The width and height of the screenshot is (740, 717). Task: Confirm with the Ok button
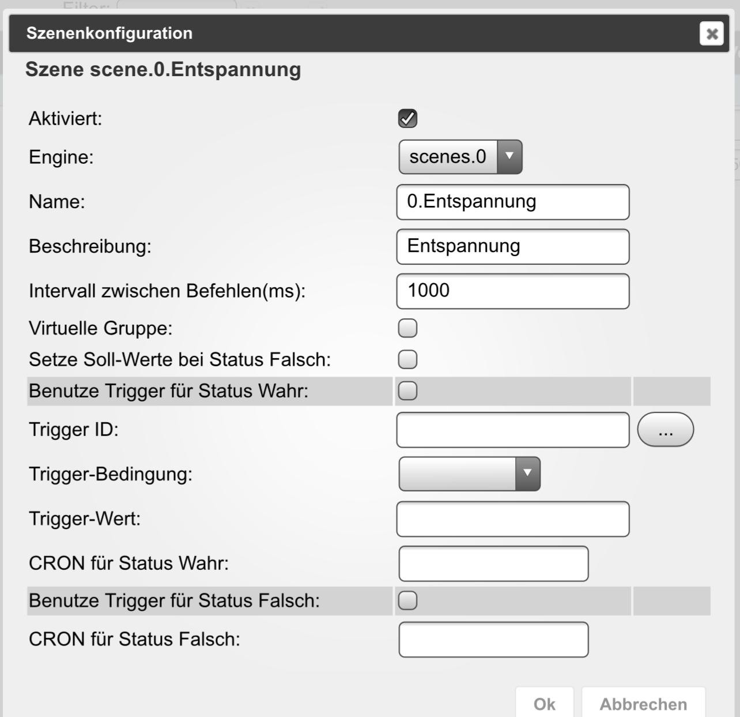pyautogui.click(x=545, y=704)
